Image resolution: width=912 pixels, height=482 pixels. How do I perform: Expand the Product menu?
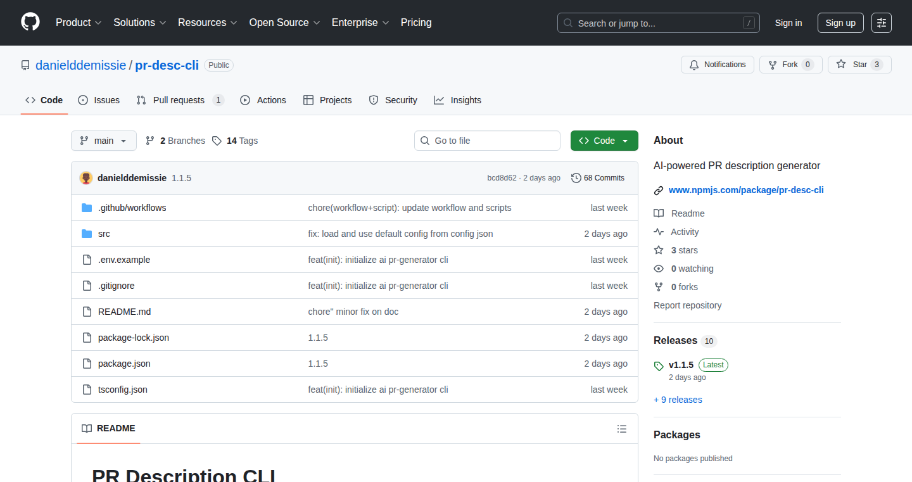pos(79,22)
